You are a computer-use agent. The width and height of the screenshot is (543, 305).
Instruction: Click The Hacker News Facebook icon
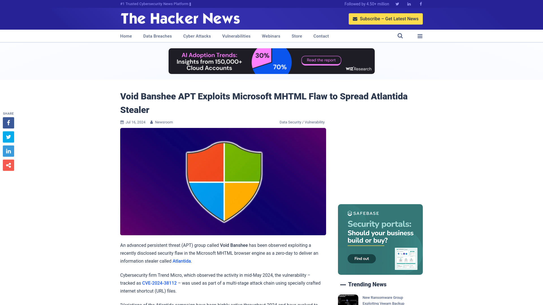coord(421,4)
